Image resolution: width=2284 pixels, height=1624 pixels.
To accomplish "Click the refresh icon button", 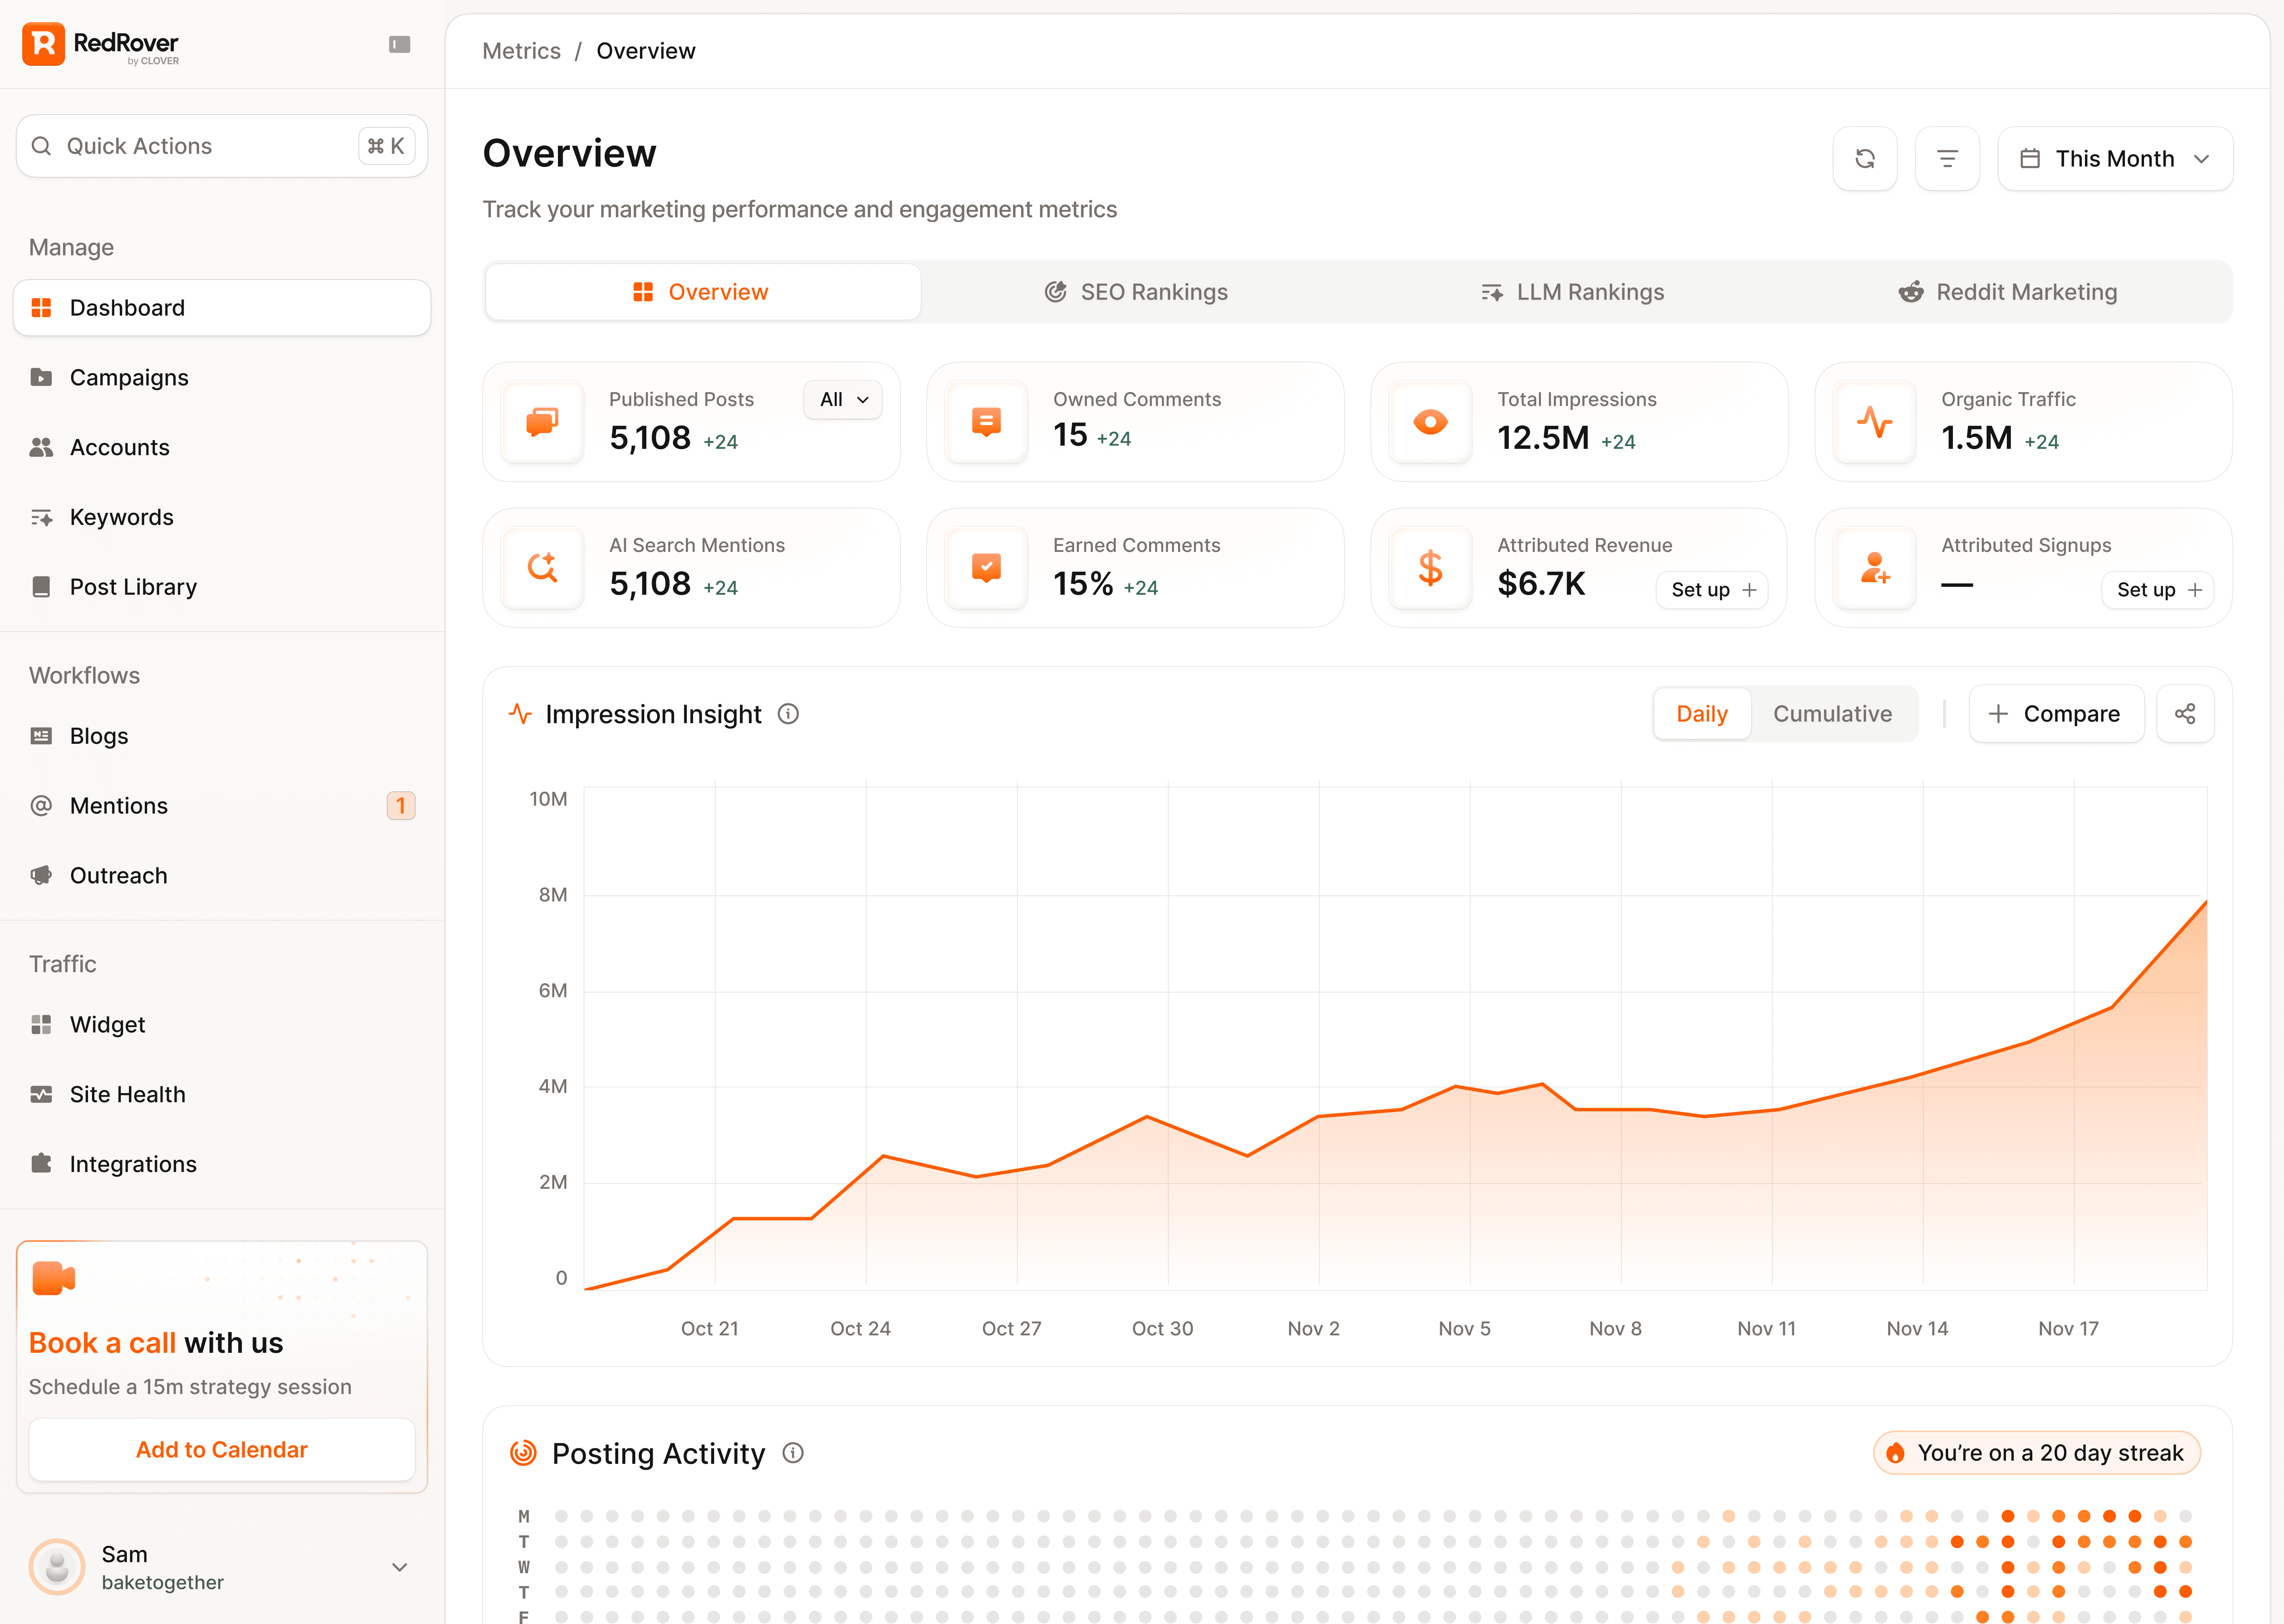I will click(1864, 158).
